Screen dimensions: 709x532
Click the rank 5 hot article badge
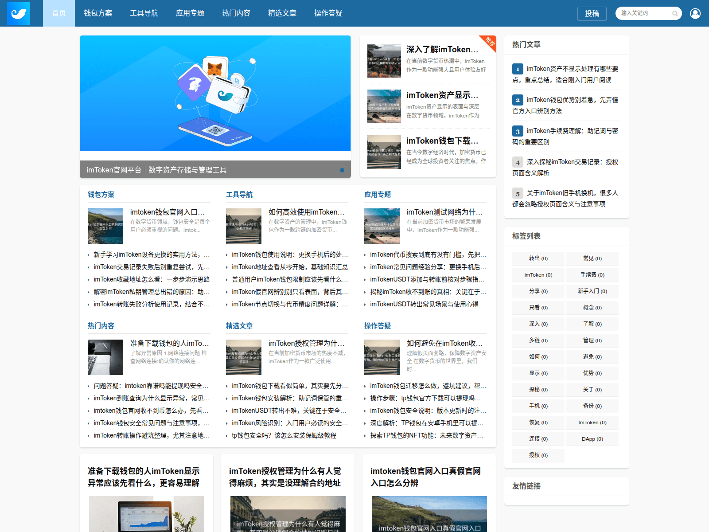coord(517,193)
